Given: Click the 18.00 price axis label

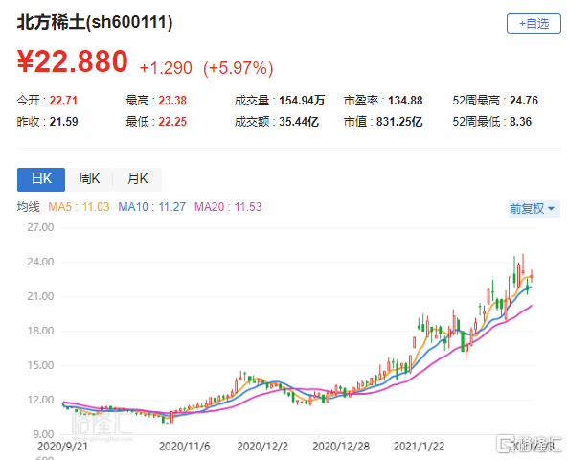Looking at the screenshot, I should 40,331.
